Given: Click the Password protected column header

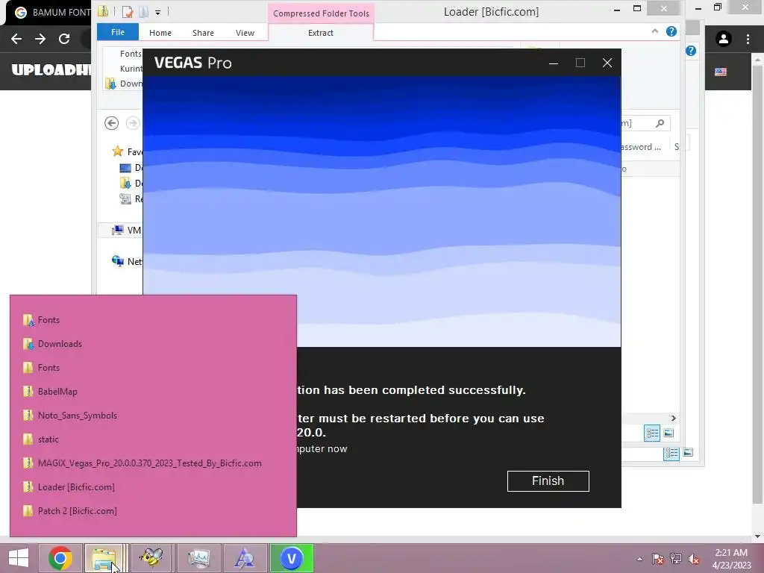Looking at the screenshot, I should point(641,147).
